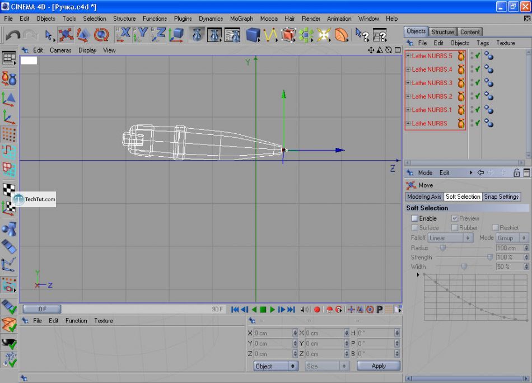Expand the Lathe NURBS.2 object

click(x=408, y=96)
